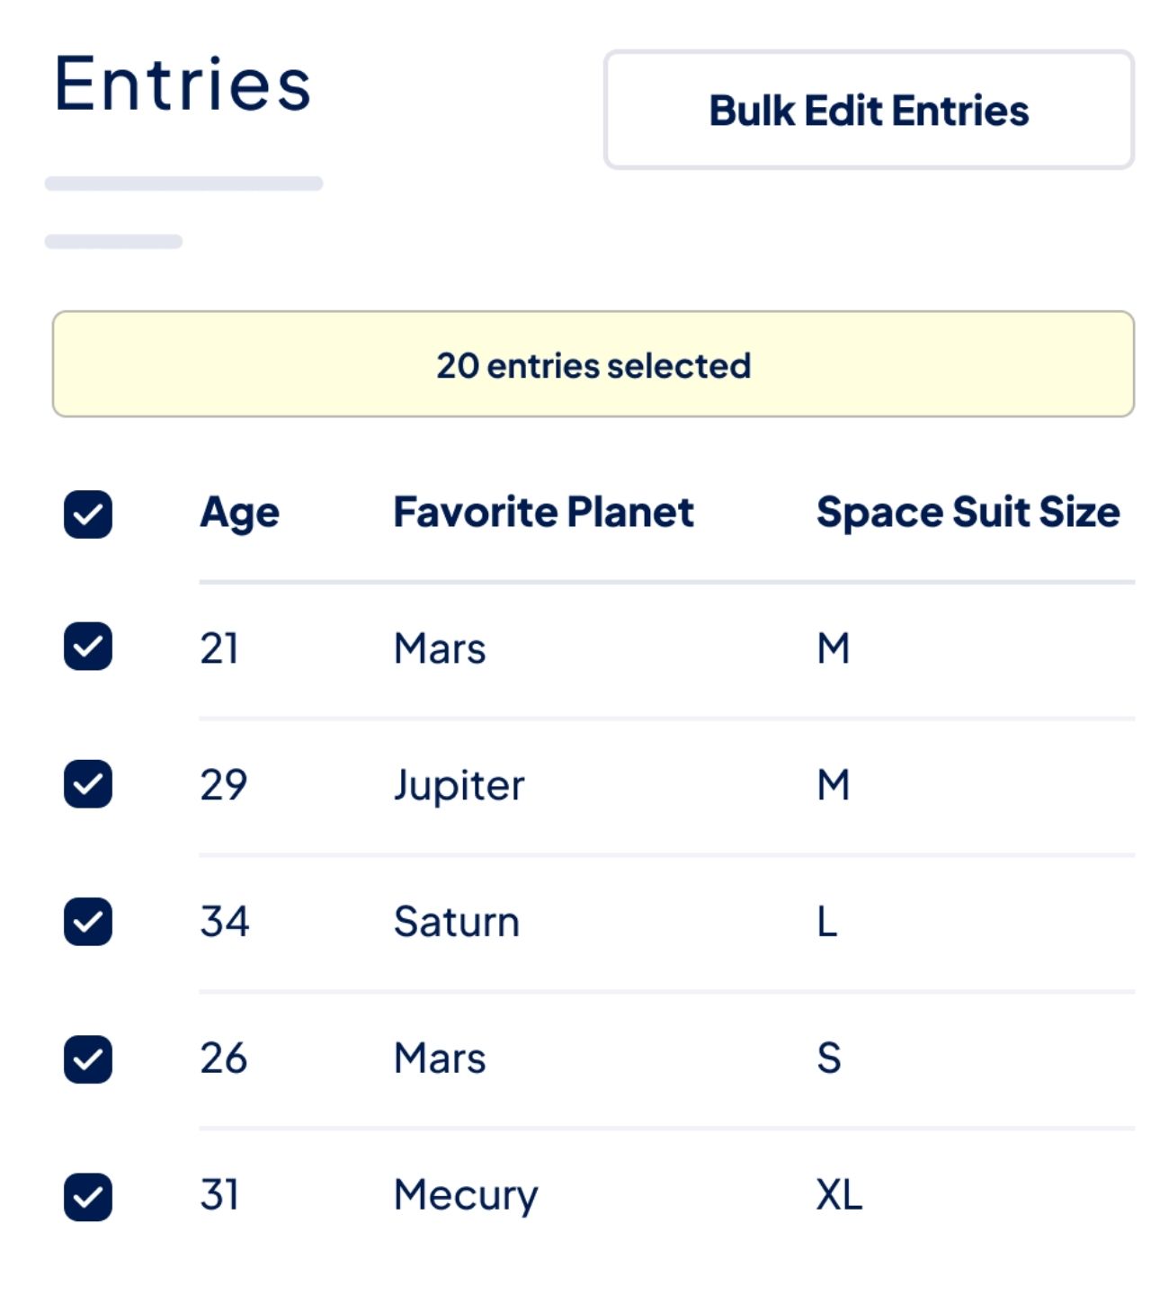
Task: Click the Bulk Edit Entries button
Action: point(869,110)
